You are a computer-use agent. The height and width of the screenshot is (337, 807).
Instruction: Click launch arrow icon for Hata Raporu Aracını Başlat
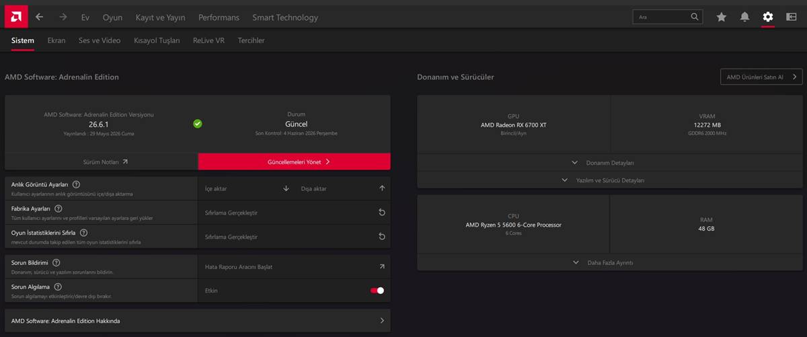point(382,266)
